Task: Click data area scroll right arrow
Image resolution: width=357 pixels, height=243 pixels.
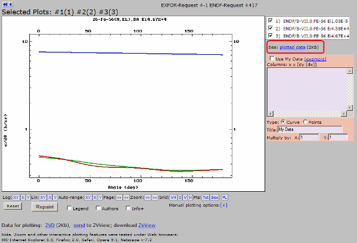Action: 344,114
